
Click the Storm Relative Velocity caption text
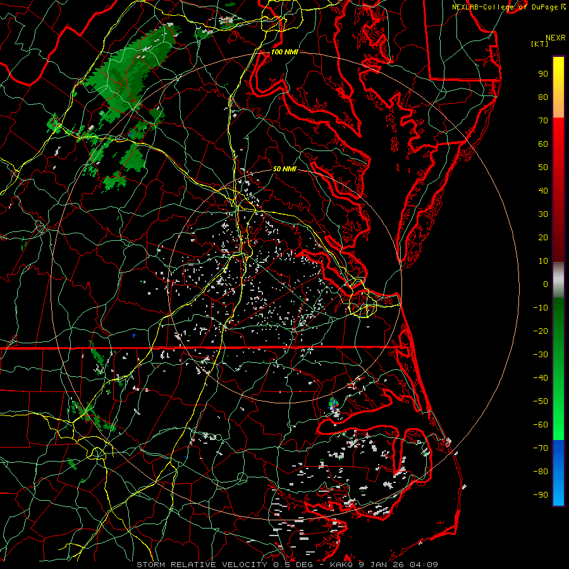tap(288, 565)
